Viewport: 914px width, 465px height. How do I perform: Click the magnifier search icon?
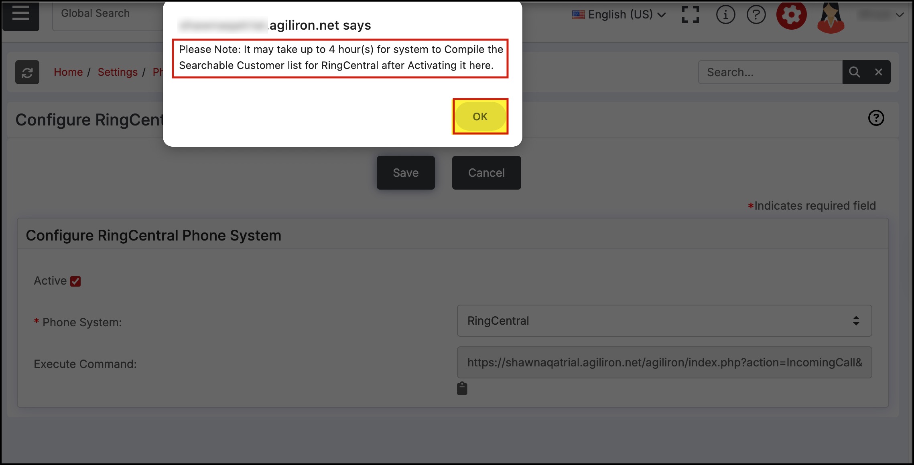pyautogui.click(x=854, y=72)
